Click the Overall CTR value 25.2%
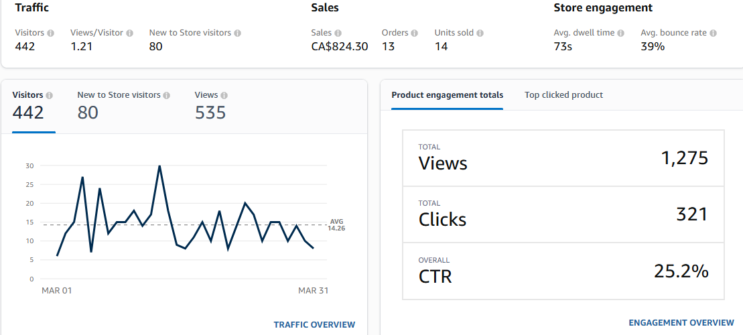 pyautogui.click(x=681, y=271)
